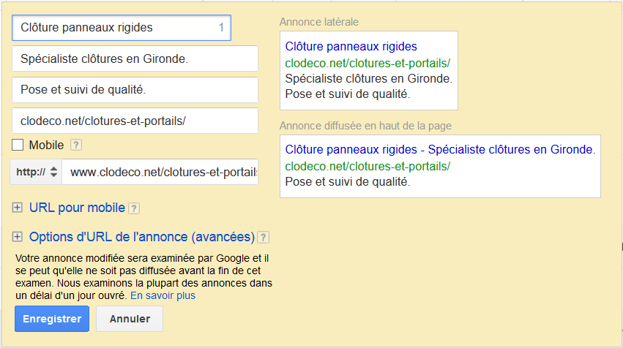Click the help icon beside URL pour mobile
The width and height of the screenshot is (623, 348).
tap(134, 208)
